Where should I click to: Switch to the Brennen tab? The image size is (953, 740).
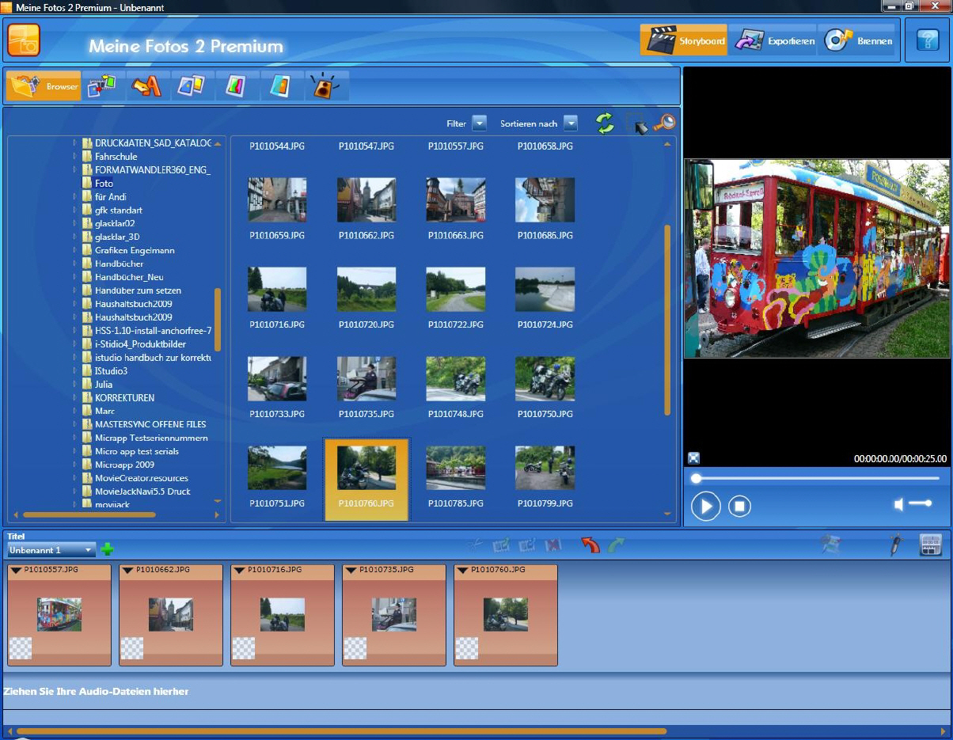[858, 41]
